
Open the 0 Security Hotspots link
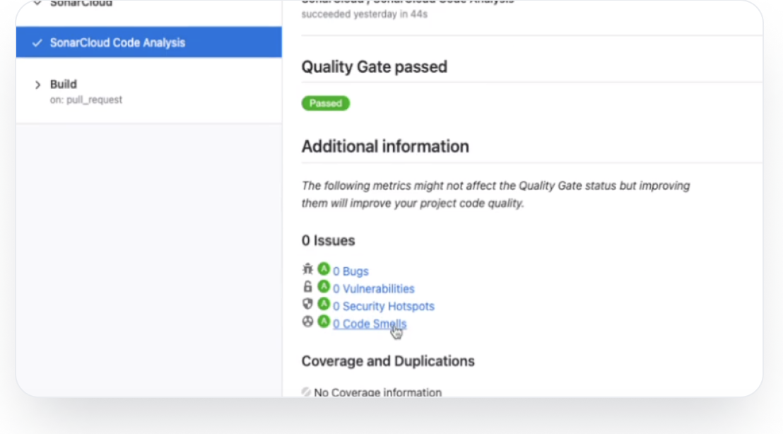384,306
